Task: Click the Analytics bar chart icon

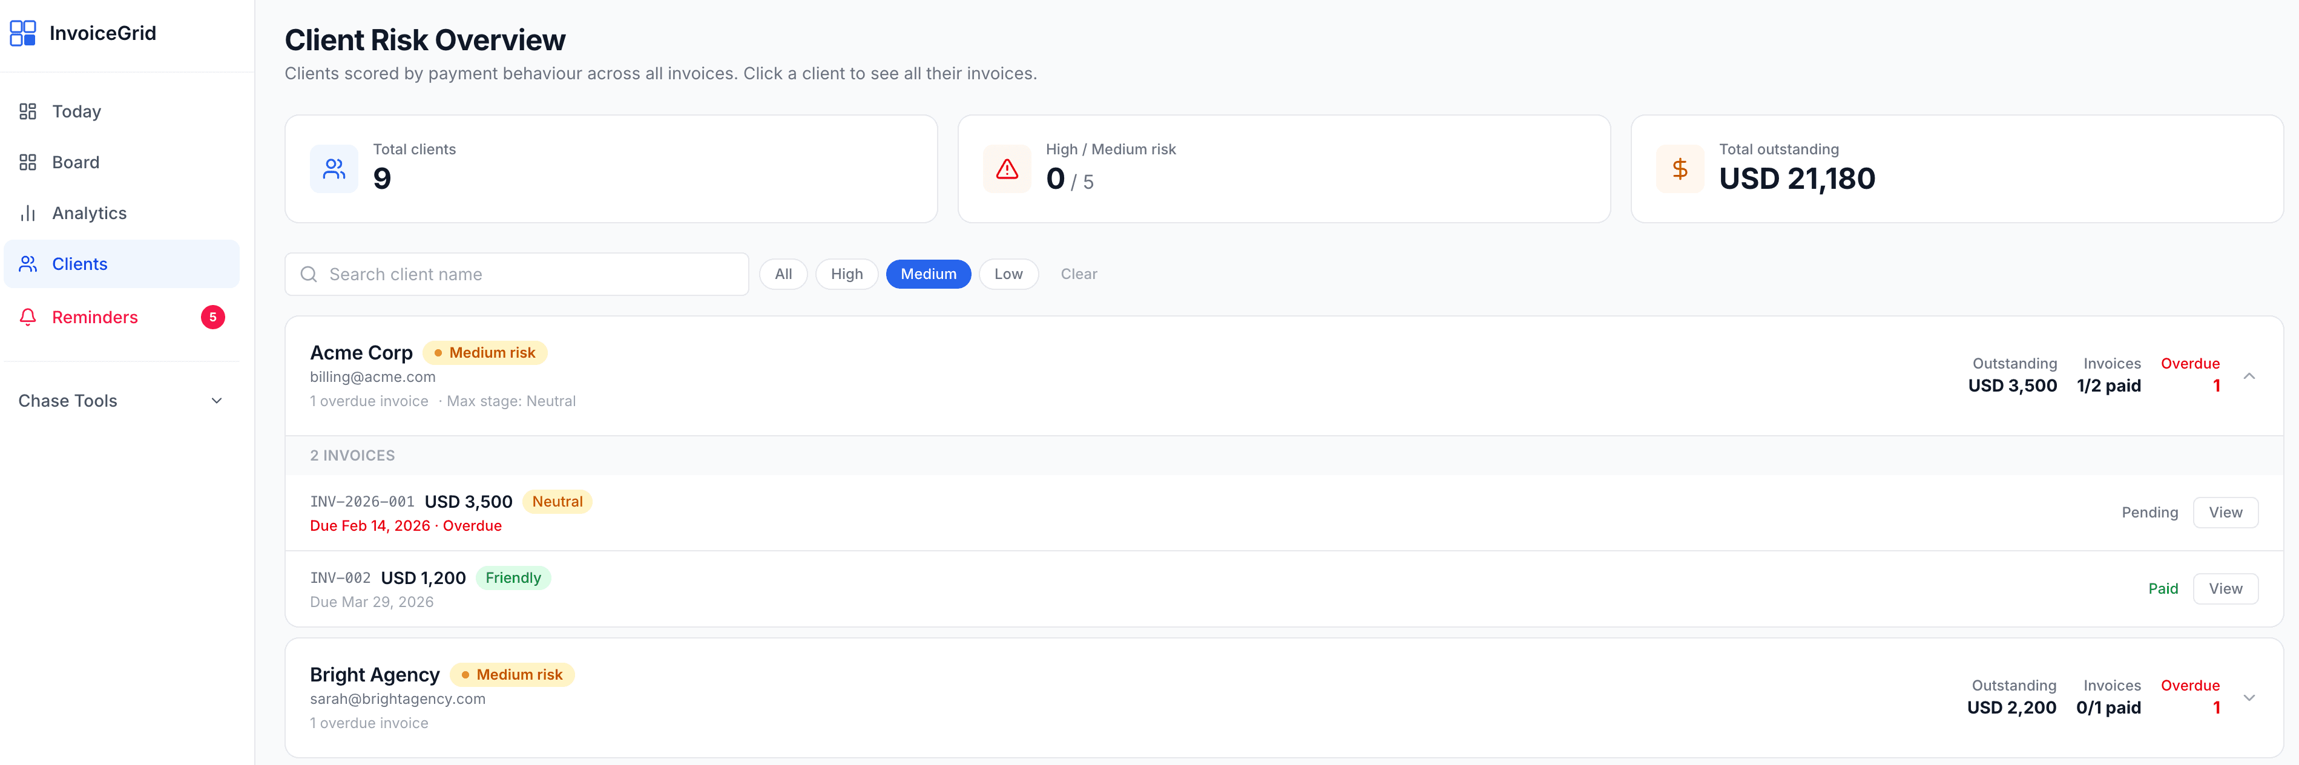Action: coord(28,214)
